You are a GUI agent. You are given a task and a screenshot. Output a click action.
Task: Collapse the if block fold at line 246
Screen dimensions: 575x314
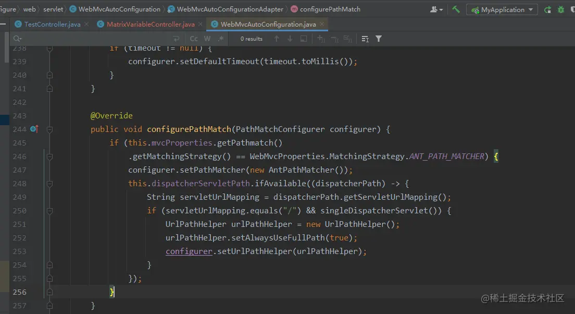pyautogui.click(x=49, y=156)
